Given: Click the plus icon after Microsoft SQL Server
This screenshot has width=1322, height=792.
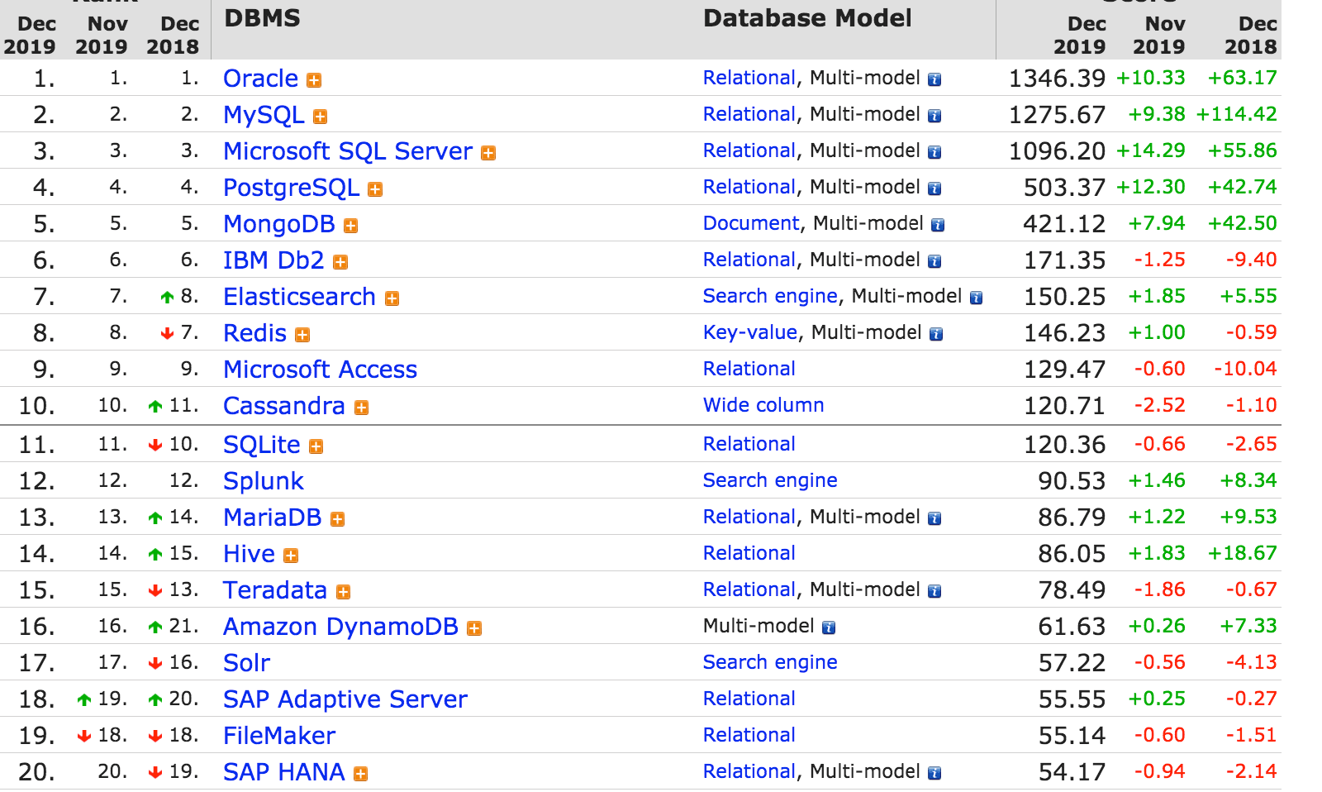Looking at the screenshot, I should (488, 153).
